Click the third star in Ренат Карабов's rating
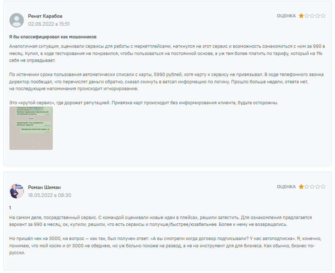The height and width of the screenshot is (273, 335). click(x=312, y=16)
